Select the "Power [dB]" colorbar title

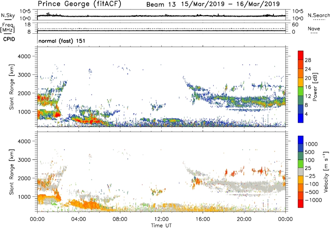pyautogui.click(x=315, y=87)
